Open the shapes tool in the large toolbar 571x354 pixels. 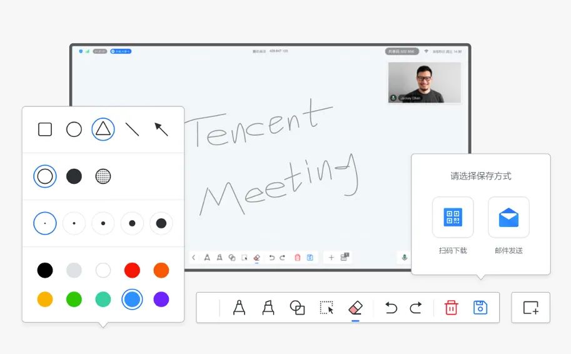point(297,308)
